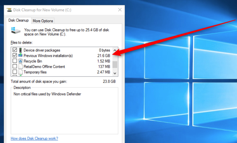237x143 pixels.
Task: Click the Windows drive icon beside summary text
Action: click(16, 30)
